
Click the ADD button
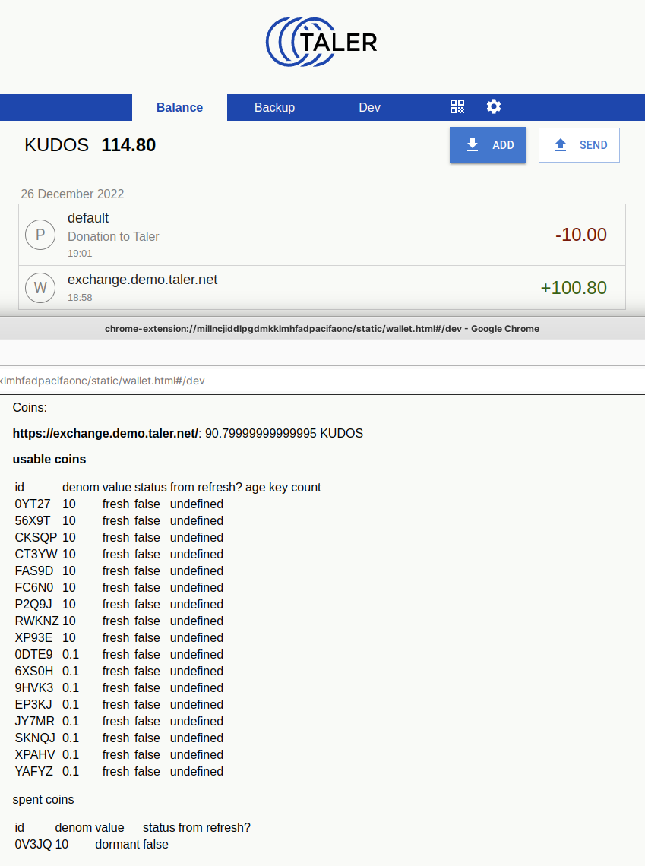click(x=488, y=145)
